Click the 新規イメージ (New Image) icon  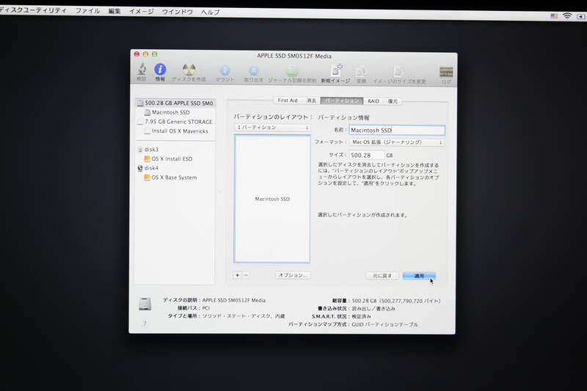tap(336, 71)
